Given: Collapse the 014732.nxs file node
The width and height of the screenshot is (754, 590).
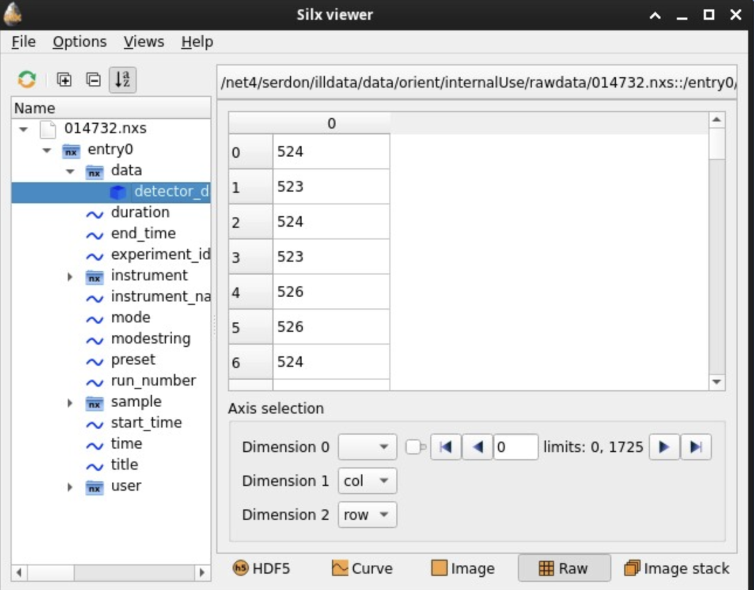Looking at the screenshot, I should tap(24, 129).
